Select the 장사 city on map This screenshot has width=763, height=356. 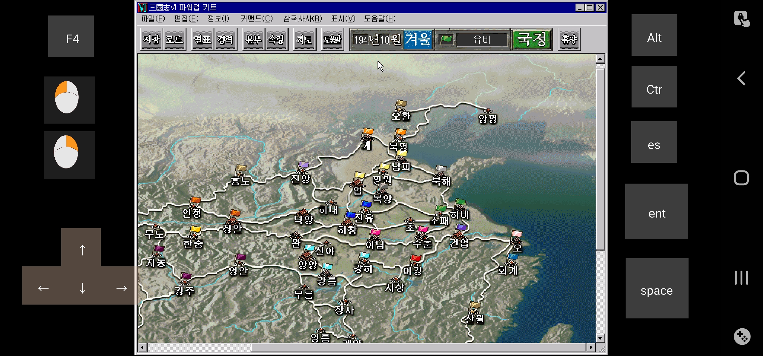click(344, 307)
